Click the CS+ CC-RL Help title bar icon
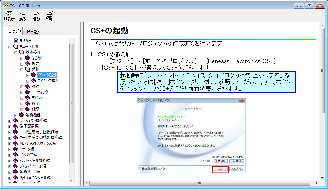 point(5,6)
